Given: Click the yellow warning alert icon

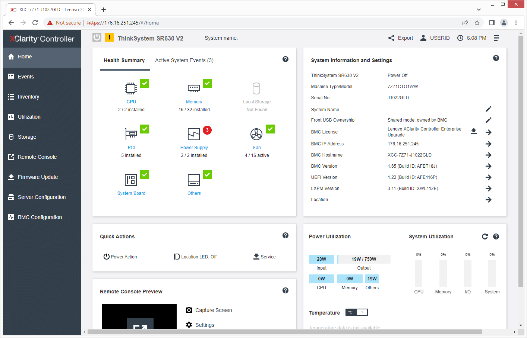Looking at the screenshot, I should [110, 37].
